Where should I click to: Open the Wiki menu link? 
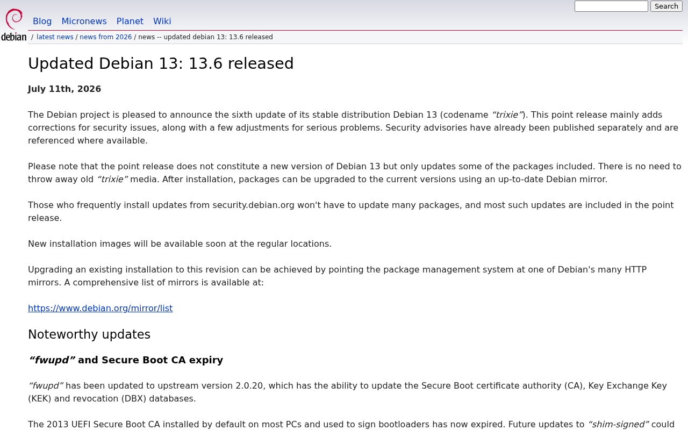[x=162, y=21]
